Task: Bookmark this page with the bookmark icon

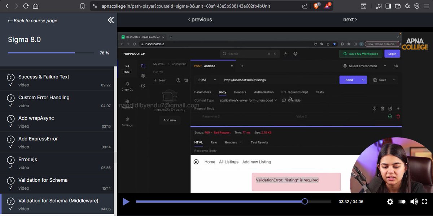Action: click(83, 6)
